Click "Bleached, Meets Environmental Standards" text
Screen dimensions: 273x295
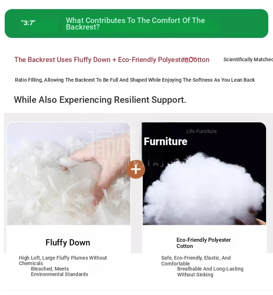(60, 272)
